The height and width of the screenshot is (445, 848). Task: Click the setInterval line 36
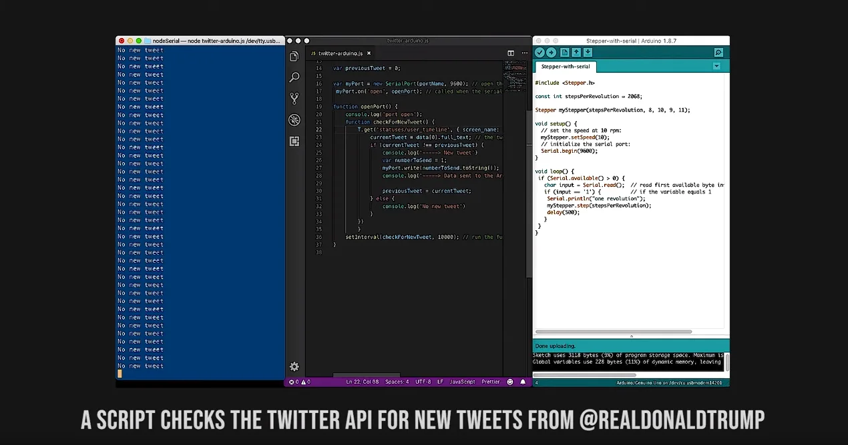pos(424,237)
